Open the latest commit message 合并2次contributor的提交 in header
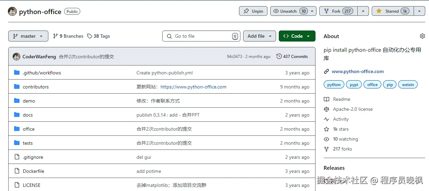This screenshot has height=191, width=429. tap(86, 57)
